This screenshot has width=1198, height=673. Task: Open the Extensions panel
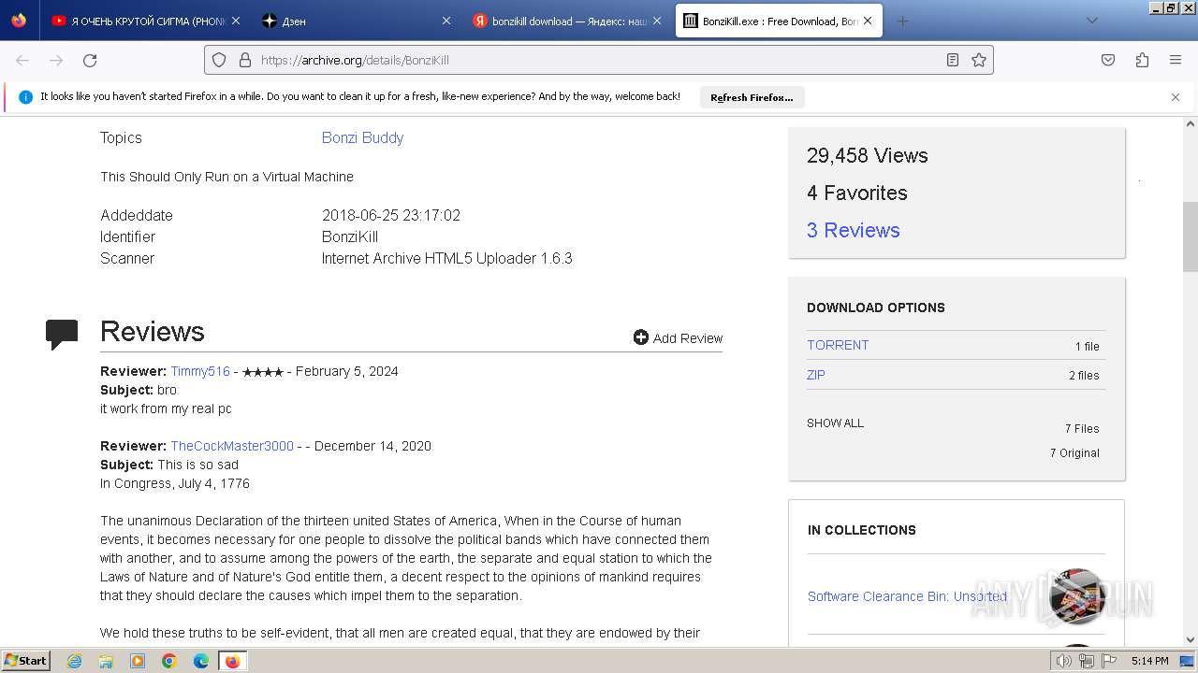1142,60
